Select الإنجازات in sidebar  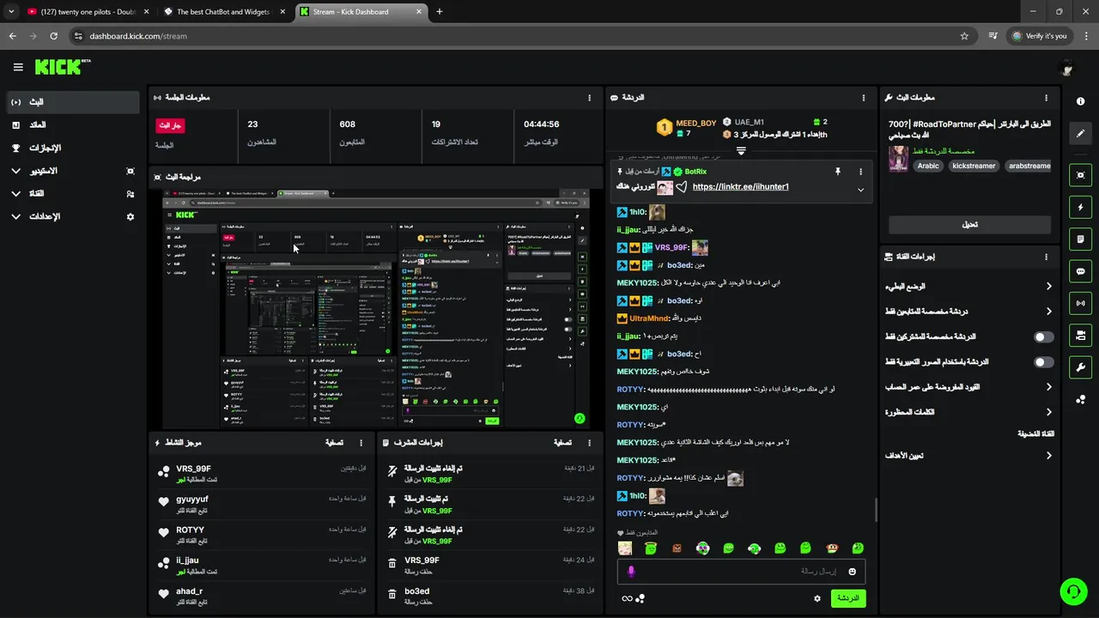(73, 148)
